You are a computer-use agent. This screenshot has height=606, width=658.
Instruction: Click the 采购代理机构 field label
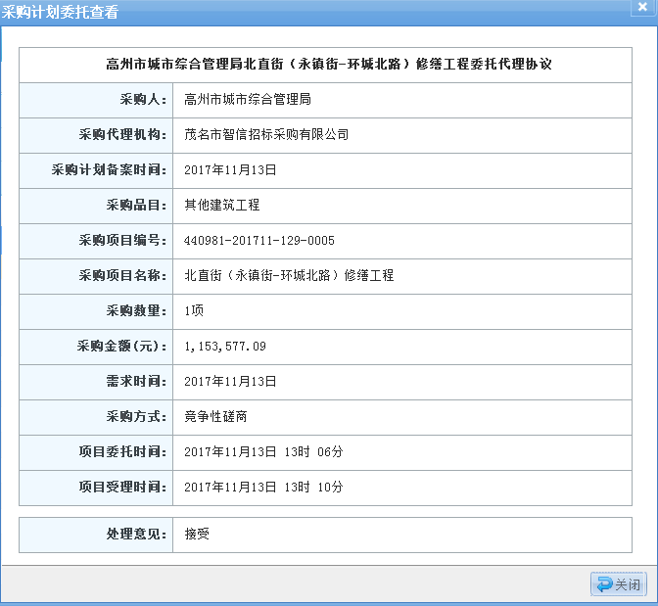click(x=122, y=135)
